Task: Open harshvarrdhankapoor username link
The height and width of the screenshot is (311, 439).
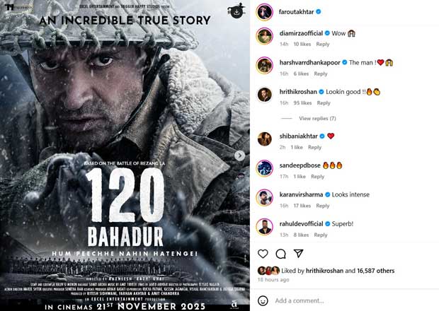Action: click(309, 63)
